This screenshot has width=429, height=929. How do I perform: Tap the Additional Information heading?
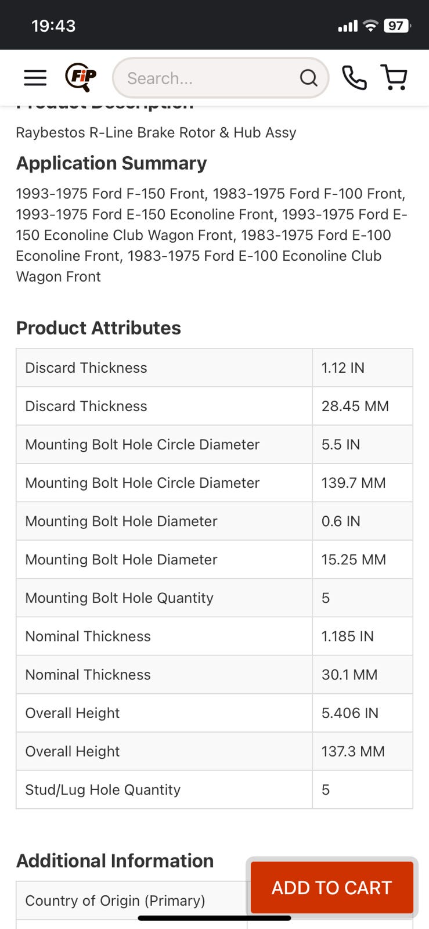point(115,860)
